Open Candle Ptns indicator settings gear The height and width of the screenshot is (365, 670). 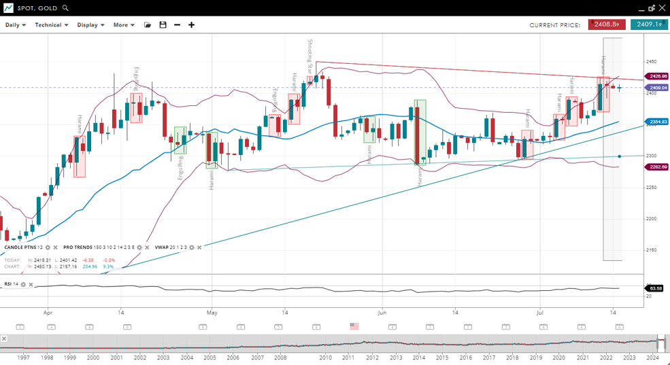click(x=48, y=247)
